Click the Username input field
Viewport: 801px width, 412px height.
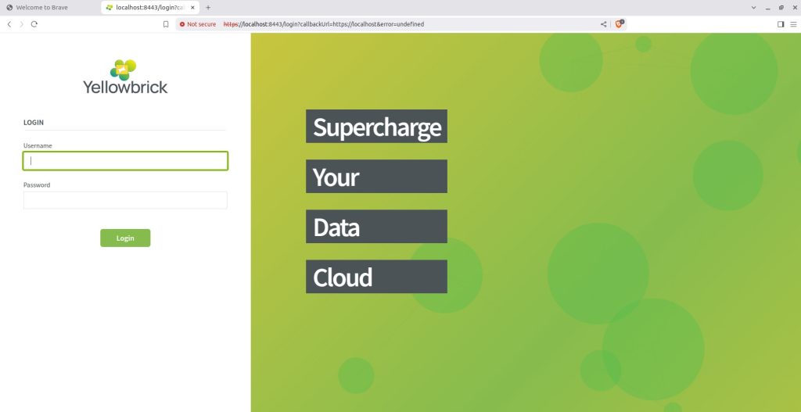coord(125,161)
